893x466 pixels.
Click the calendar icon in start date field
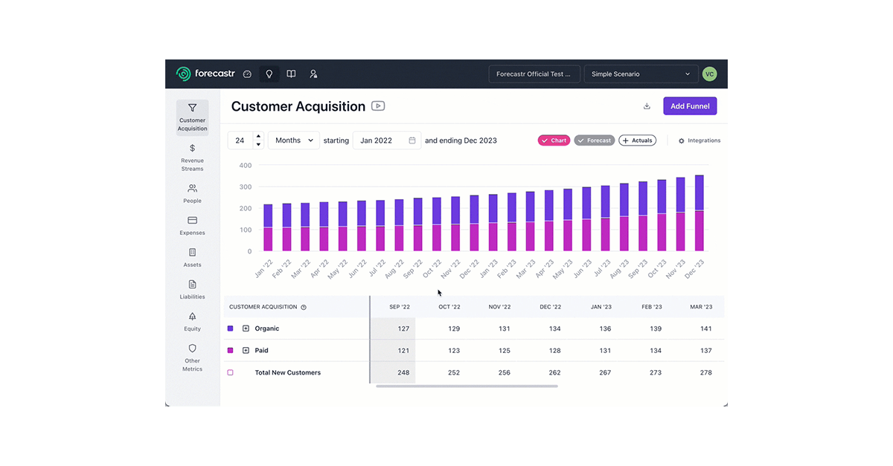(412, 140)
